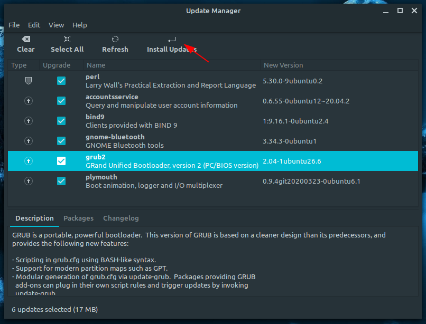Uncheck the bind9 upgrade checkbox
The width and height of the screenshot is (426, 324).
pyautogui.click(x=61, y=121)
